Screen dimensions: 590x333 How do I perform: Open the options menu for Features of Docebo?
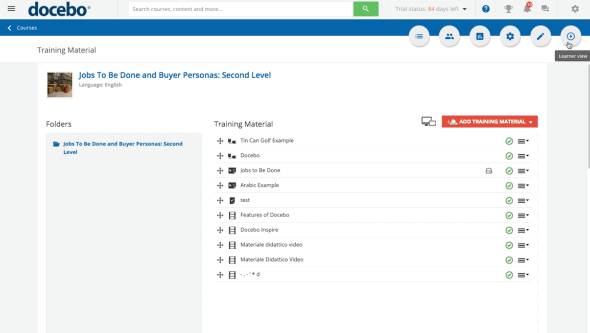(x=523, y=215)
